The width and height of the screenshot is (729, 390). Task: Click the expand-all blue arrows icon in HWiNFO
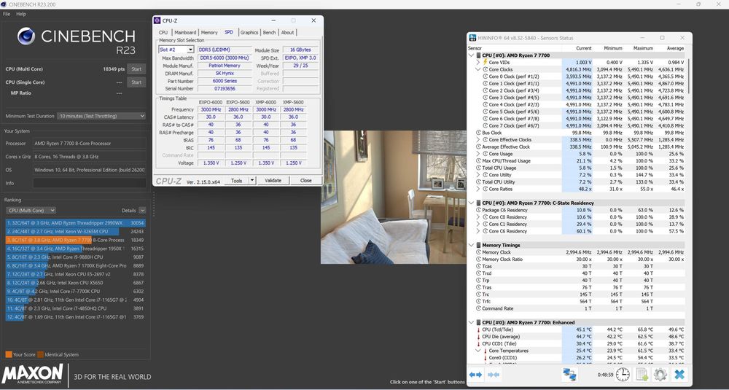pyautogui.click(x=475, y=374)
